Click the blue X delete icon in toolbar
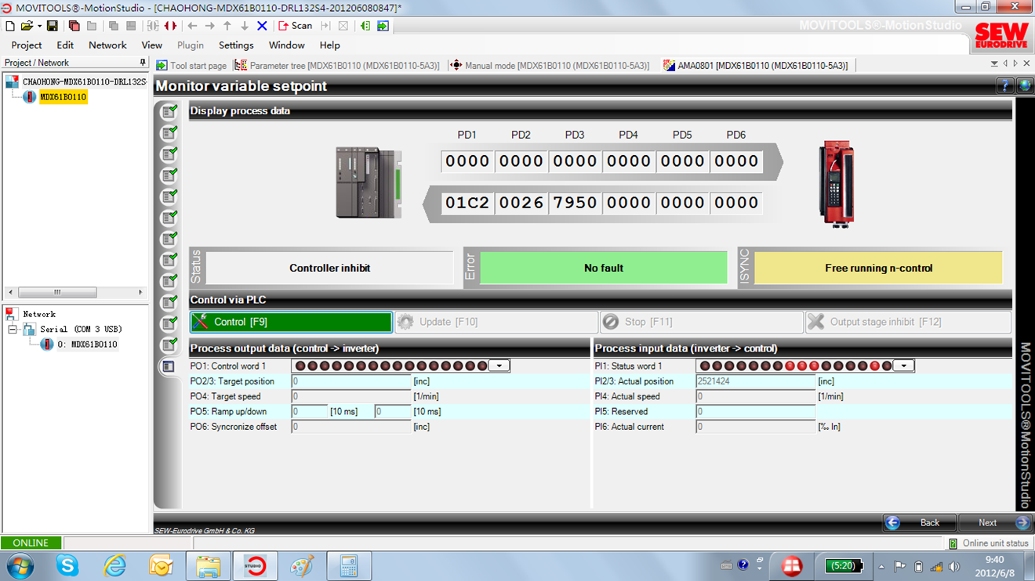The image size is (1035, 581). (x=262, y=26)
